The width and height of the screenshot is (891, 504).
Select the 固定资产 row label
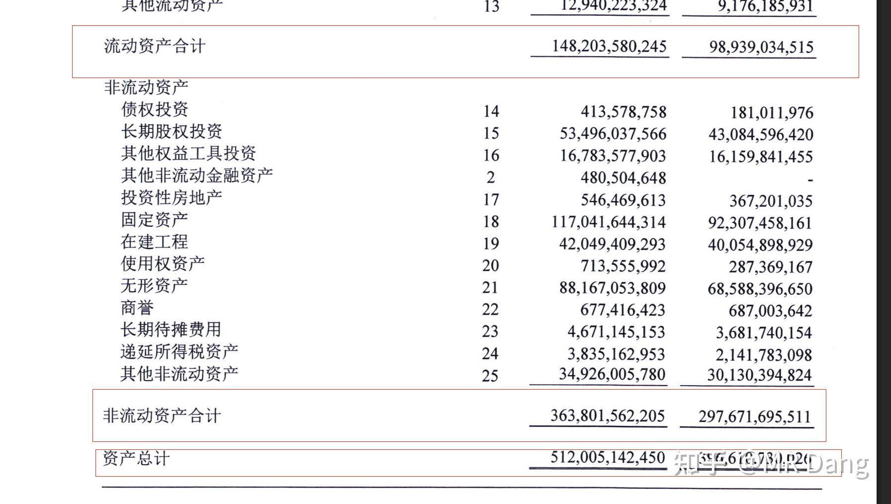(155, 219)
